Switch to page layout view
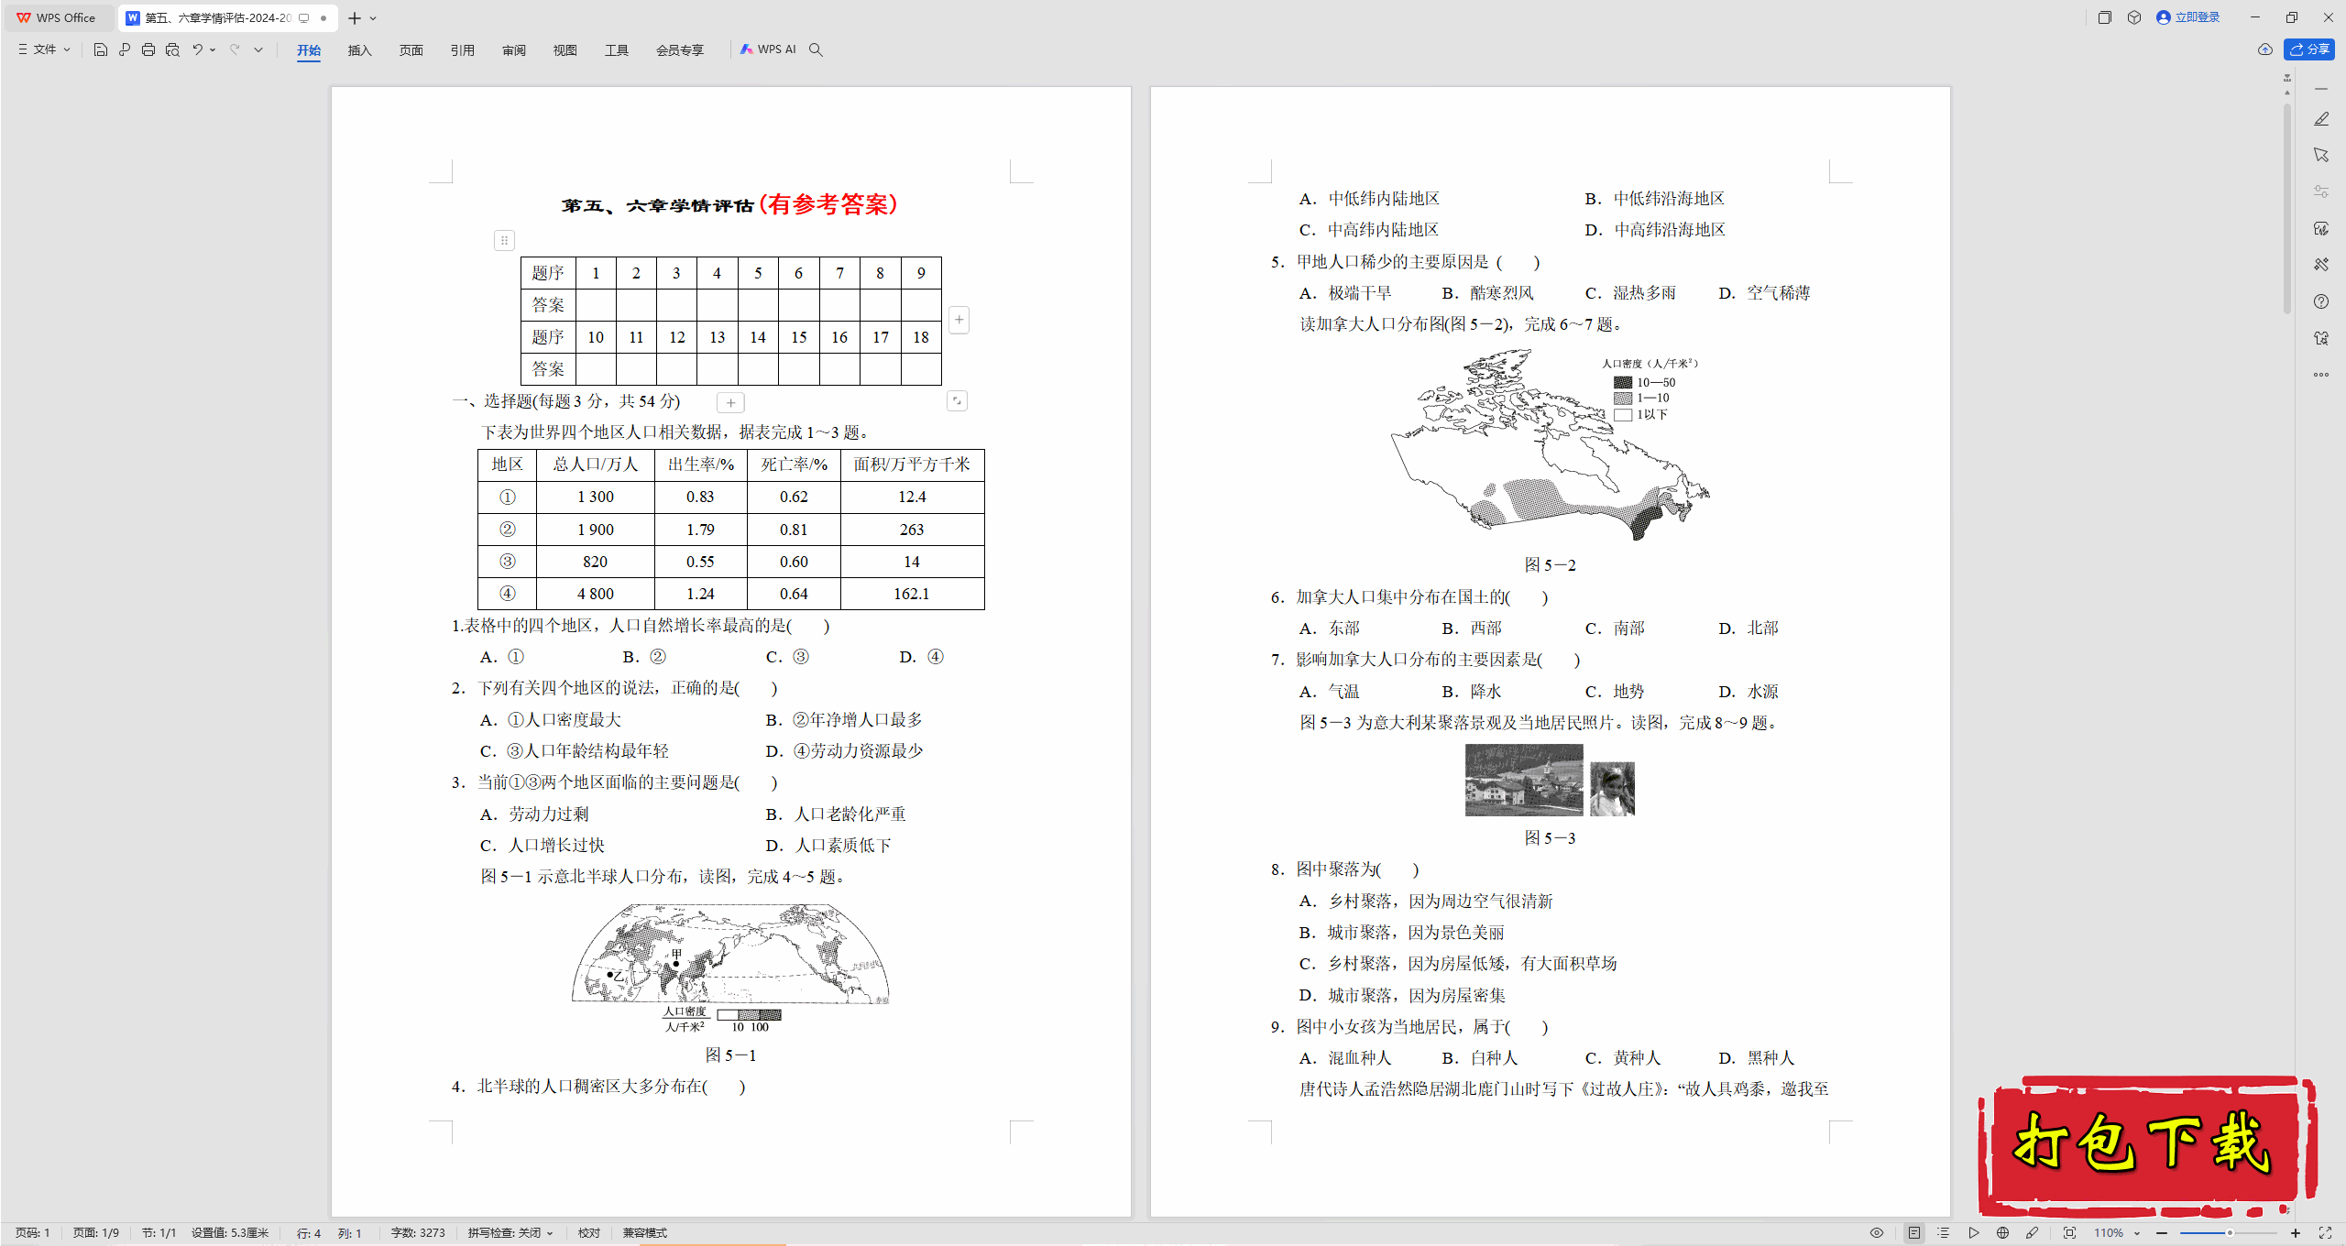The height and width of the screenshot is (1246, 2346). (x=1914, y=1233)
